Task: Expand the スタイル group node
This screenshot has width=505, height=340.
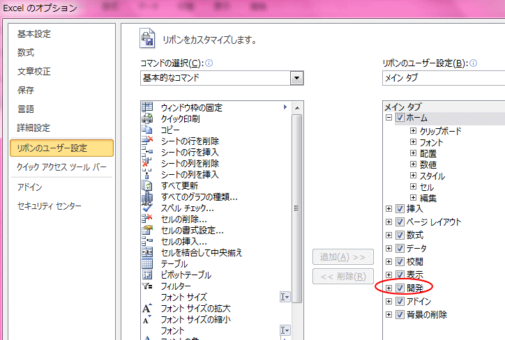Action: (x=413, y=176)
